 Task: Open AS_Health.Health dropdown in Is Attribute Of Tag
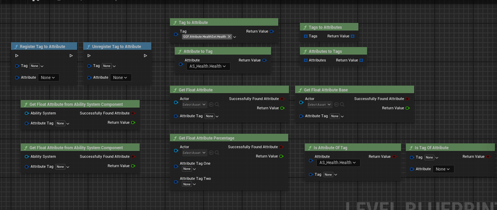coord(338,162)
